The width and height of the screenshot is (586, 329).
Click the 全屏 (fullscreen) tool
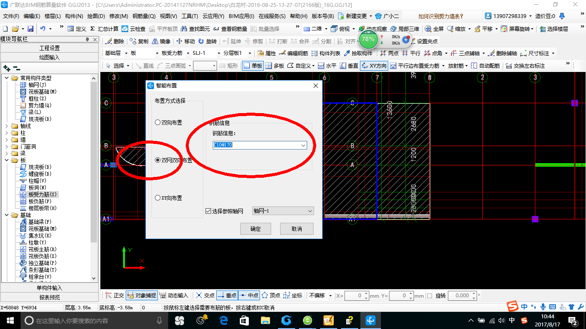pyautogui.click(x=435, y=29)
